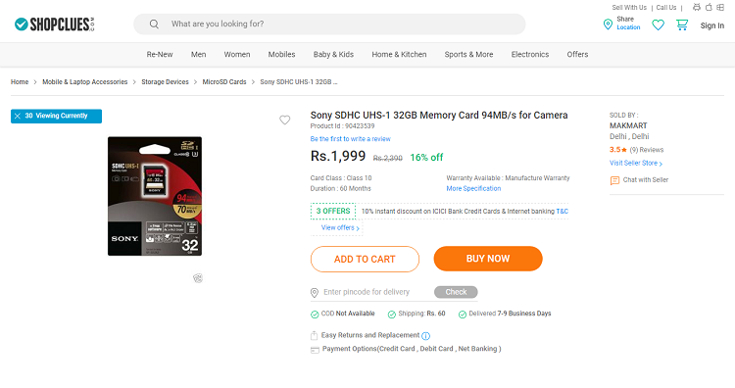
Task: Click the Chat with Seller icon
Action: [614, 180]
